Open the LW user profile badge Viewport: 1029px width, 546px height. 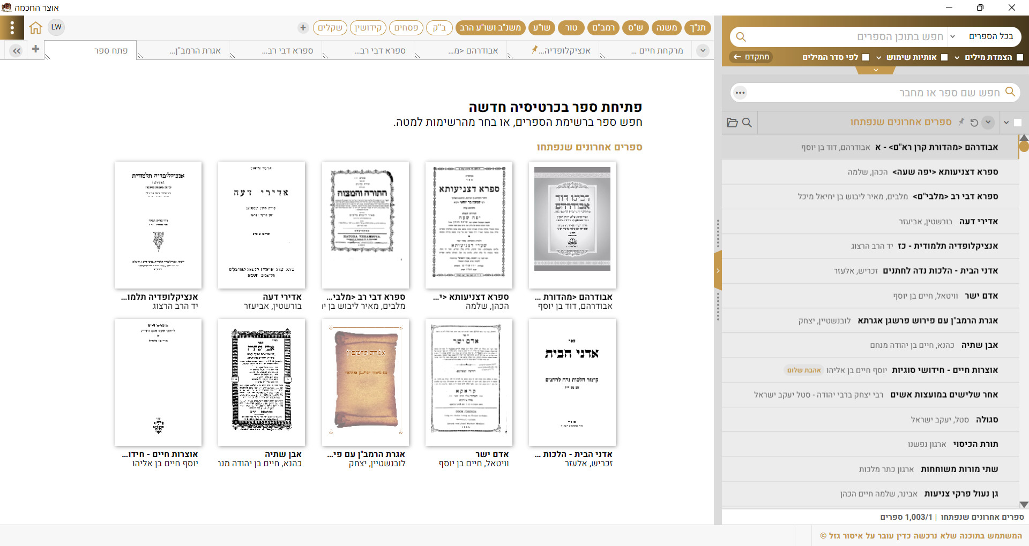(56, 27)
